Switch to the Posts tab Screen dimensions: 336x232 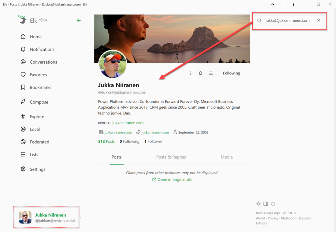pyautogui.click(x=116, y=157)
